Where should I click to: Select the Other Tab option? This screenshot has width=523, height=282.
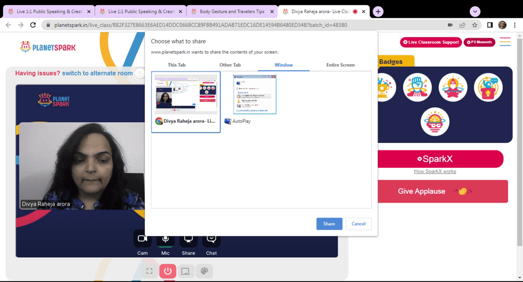click(230, 65)
